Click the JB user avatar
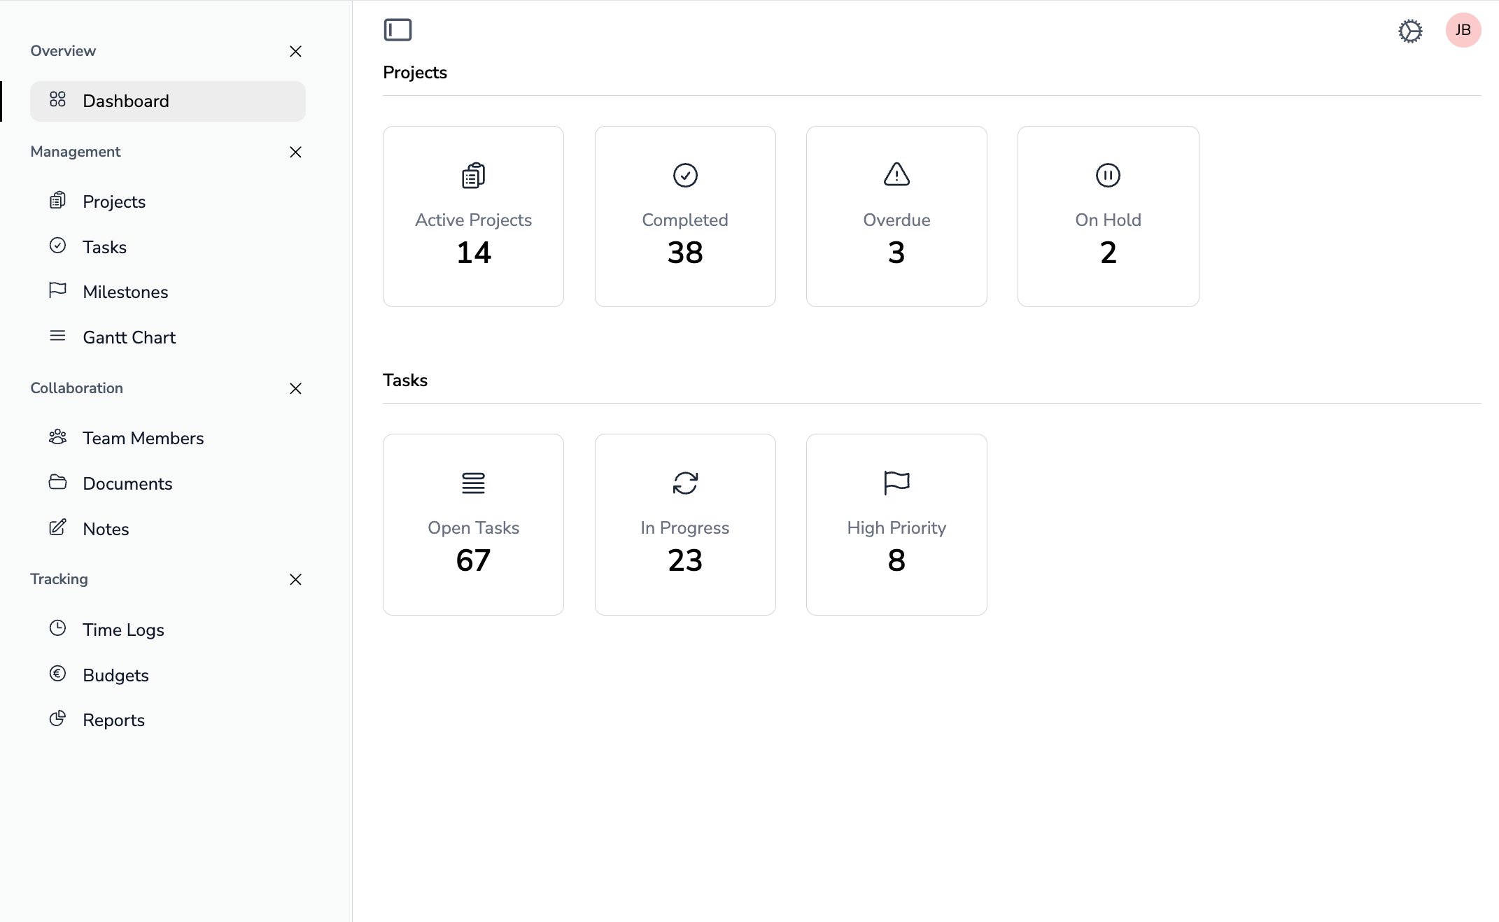This screenshot has height=922, width=1499. (x=1463, y=30)
